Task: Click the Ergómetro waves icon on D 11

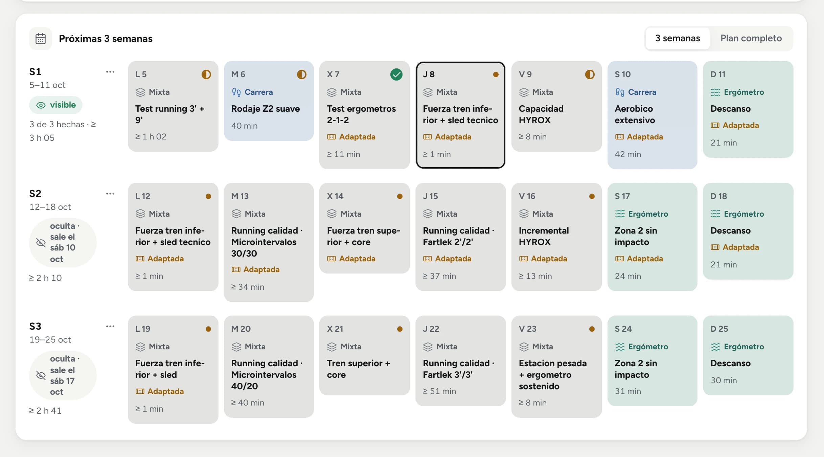Action: pos(715,92)
